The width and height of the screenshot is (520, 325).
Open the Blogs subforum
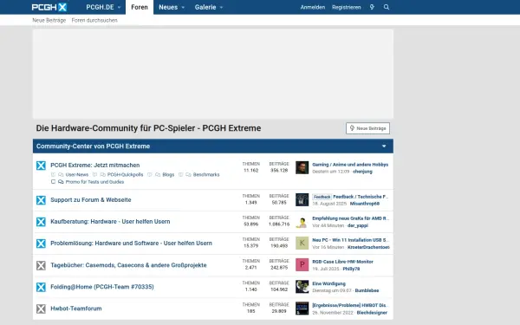point(168,175)
